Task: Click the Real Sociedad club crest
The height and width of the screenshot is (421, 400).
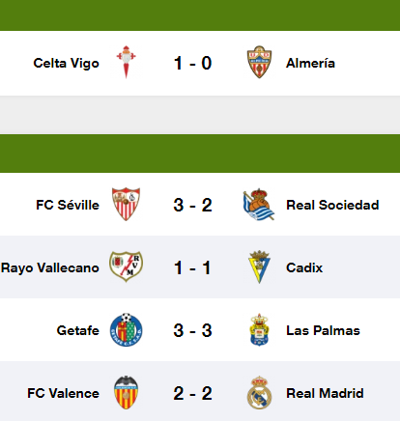Action: click(x=259, y=205)
